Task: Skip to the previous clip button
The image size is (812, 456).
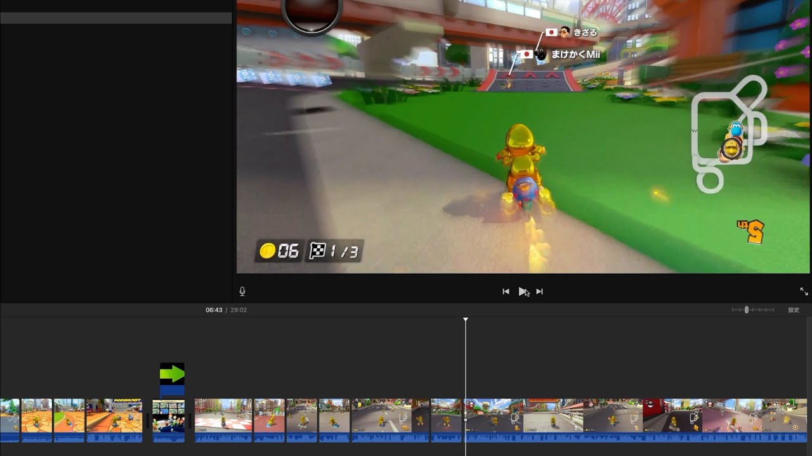Action: [506, 291]
